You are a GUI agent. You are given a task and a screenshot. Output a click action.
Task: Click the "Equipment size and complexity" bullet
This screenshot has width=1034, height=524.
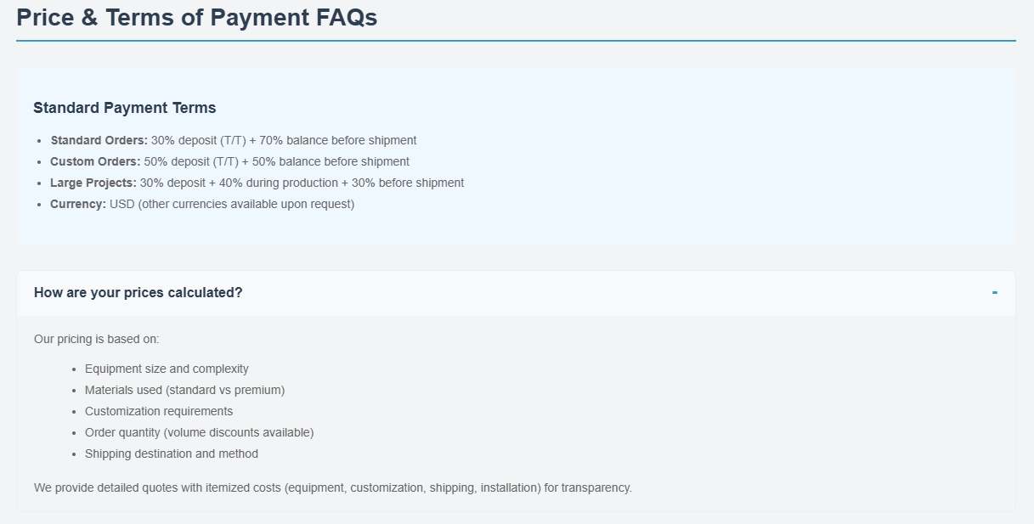[167, 369]
